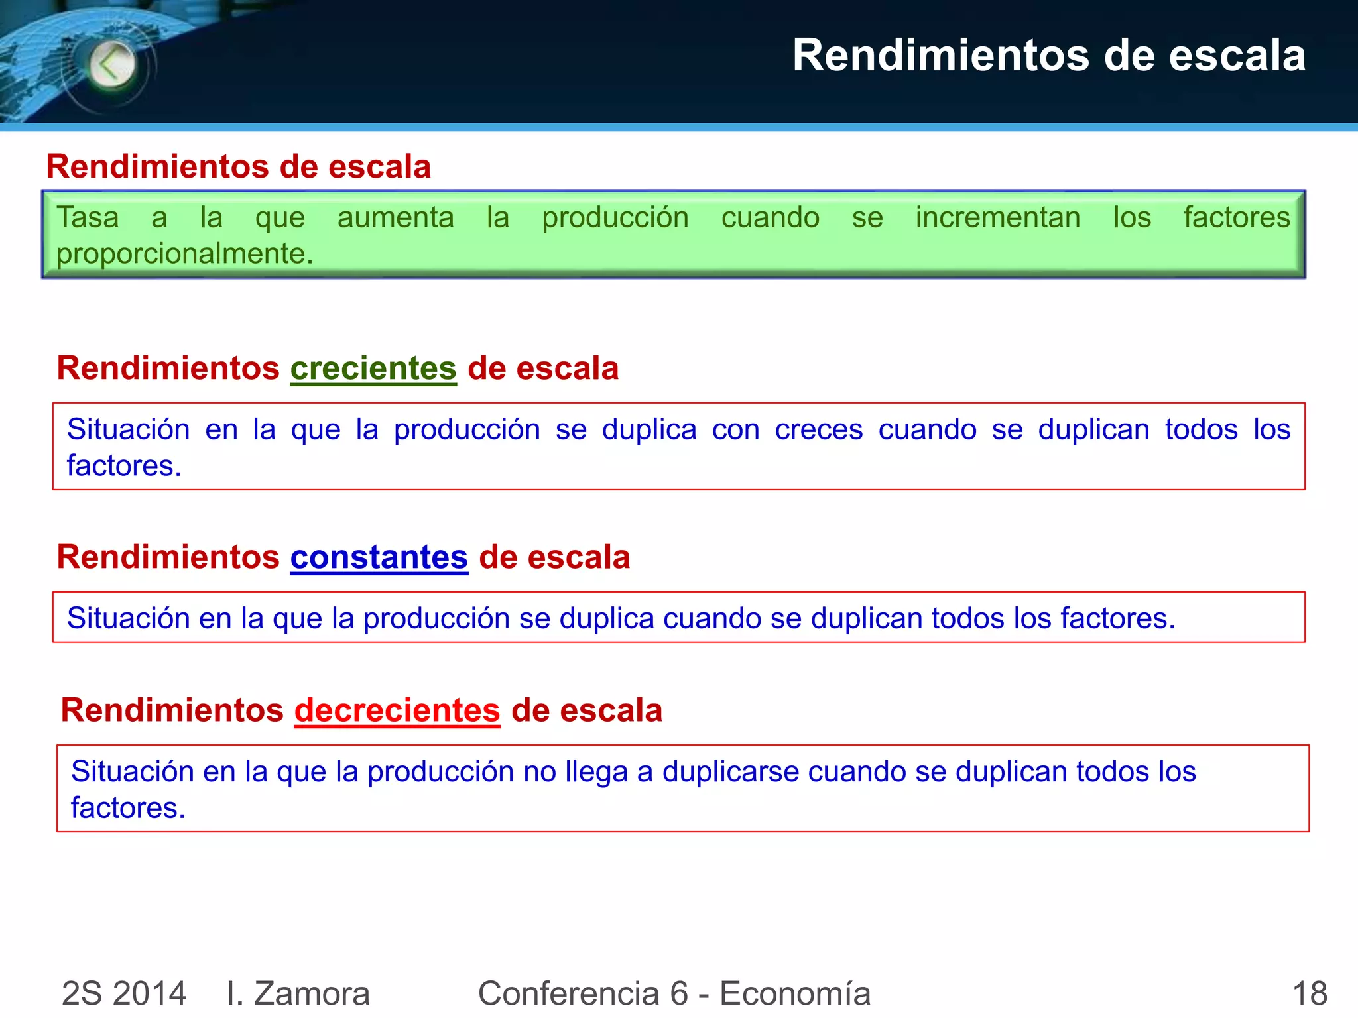
Task: Click the word 'proporcionalmente.' in green box
Action: 184,254
